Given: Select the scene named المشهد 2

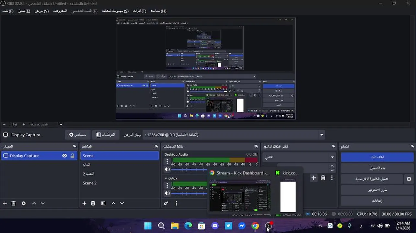Looking at the screenshot, I should 120,174.
